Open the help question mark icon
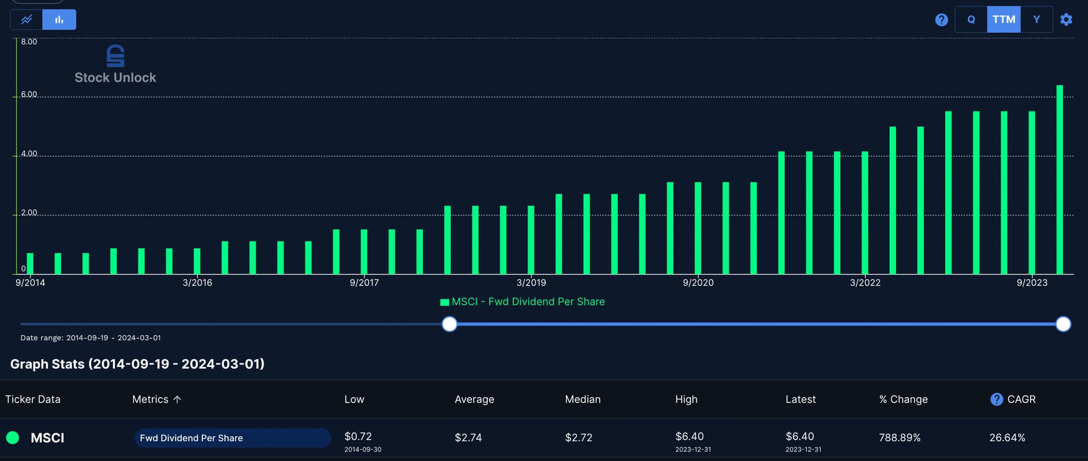Screen dimensions: 1088x461 [941, 20]
